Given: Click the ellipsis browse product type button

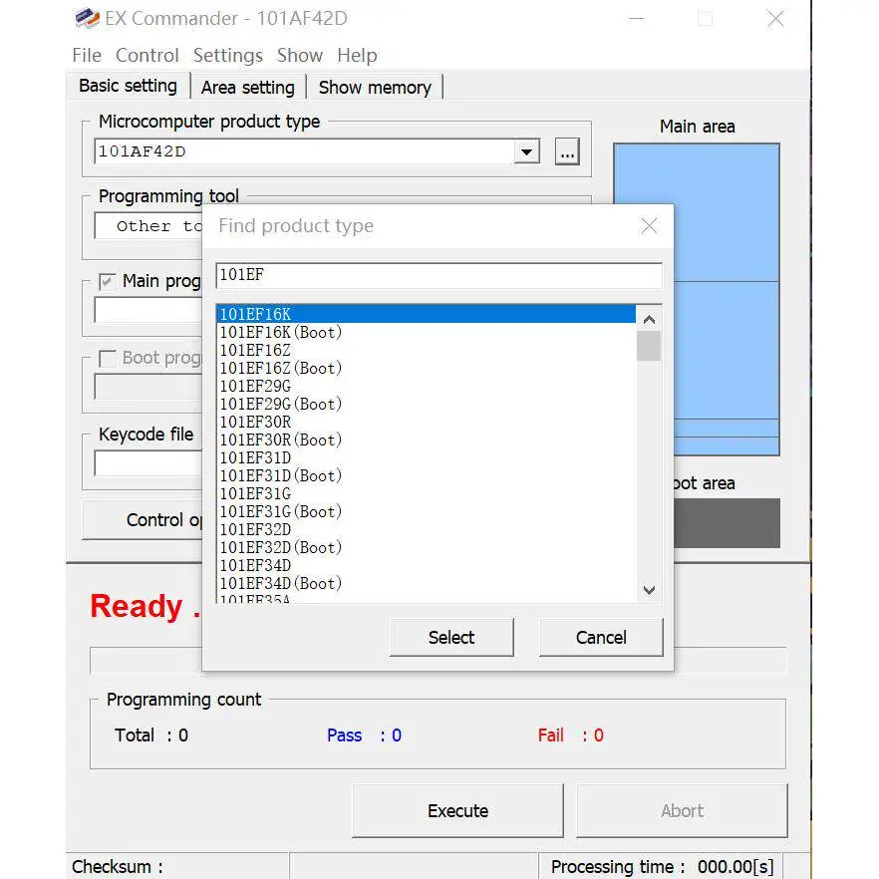Looking at the screenshot, I should [567, 151].
